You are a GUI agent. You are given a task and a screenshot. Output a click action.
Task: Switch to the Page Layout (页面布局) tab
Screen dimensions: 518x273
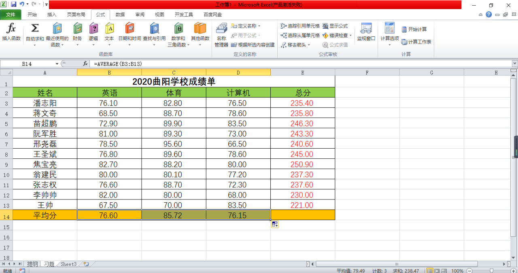pos(76,15)
